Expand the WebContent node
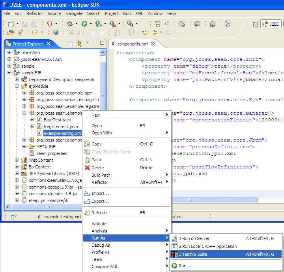Screen dimensions: 284x272 tap(17, 160)
